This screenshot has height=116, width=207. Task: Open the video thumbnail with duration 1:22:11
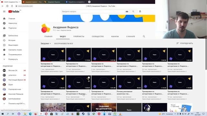[53, 55]
